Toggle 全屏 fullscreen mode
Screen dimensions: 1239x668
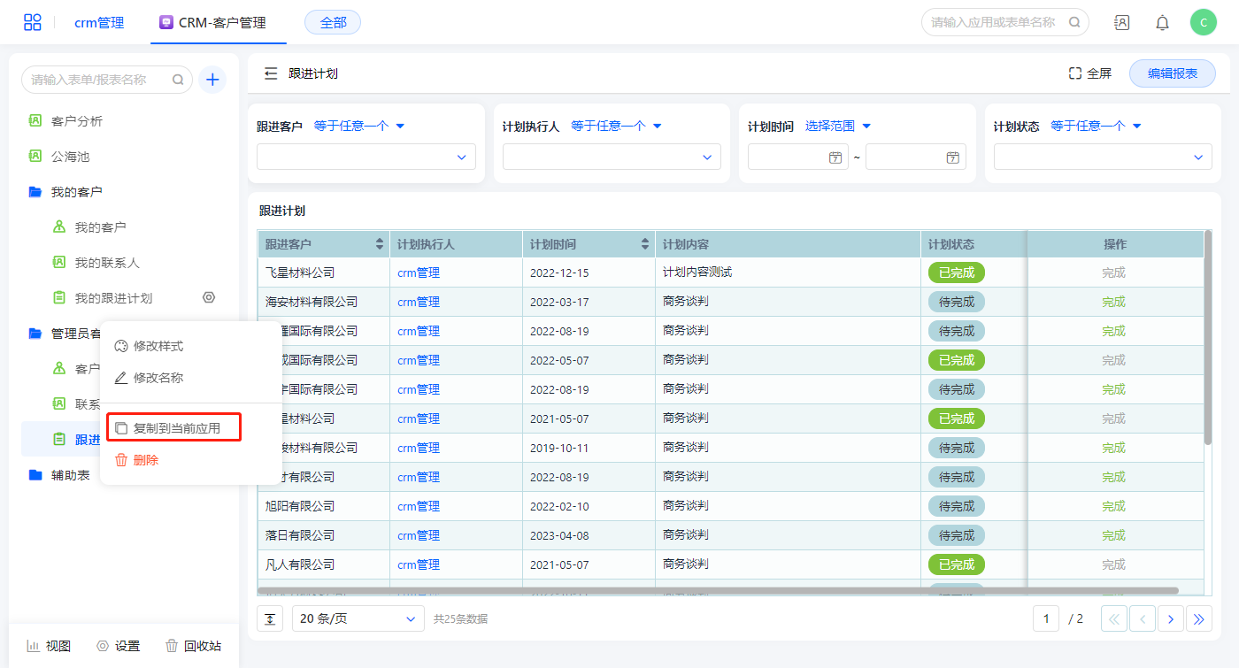(x=1089, y=73)
